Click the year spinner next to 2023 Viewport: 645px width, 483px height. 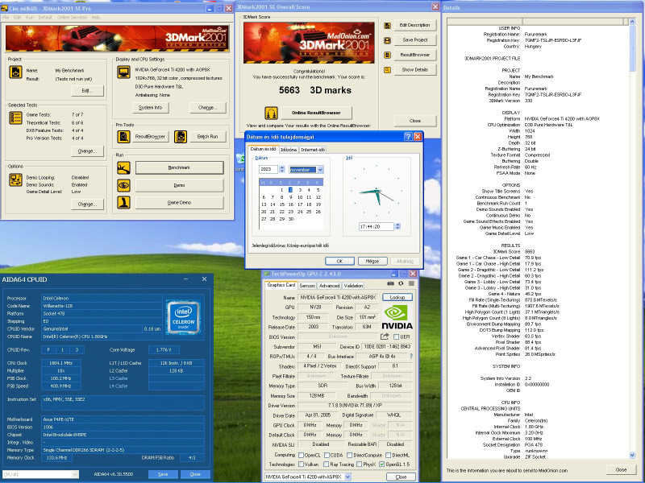(281, 169)
